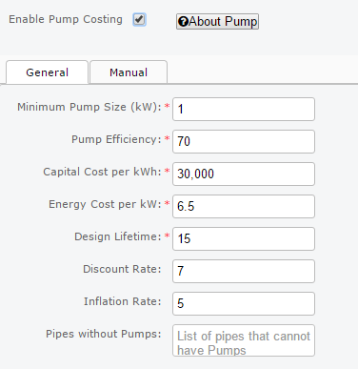This screenshot has height=369, width=358.
Task: Click the Enable Pump Costing label text
Action: coord(66,19)
